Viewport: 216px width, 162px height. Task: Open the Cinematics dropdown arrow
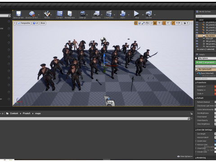pyautogui.click(x=114, y=15)
